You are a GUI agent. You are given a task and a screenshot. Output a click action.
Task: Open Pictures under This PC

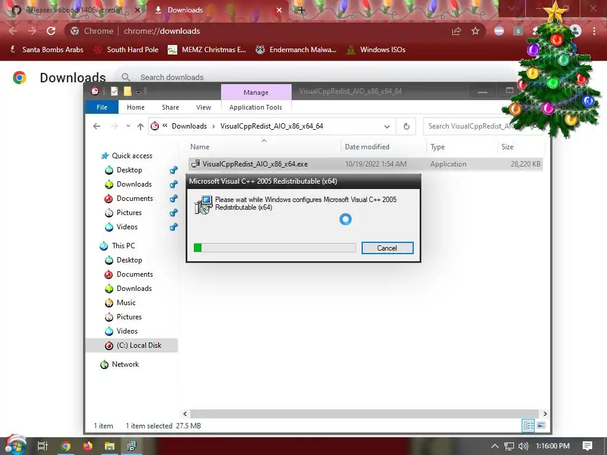123,317
